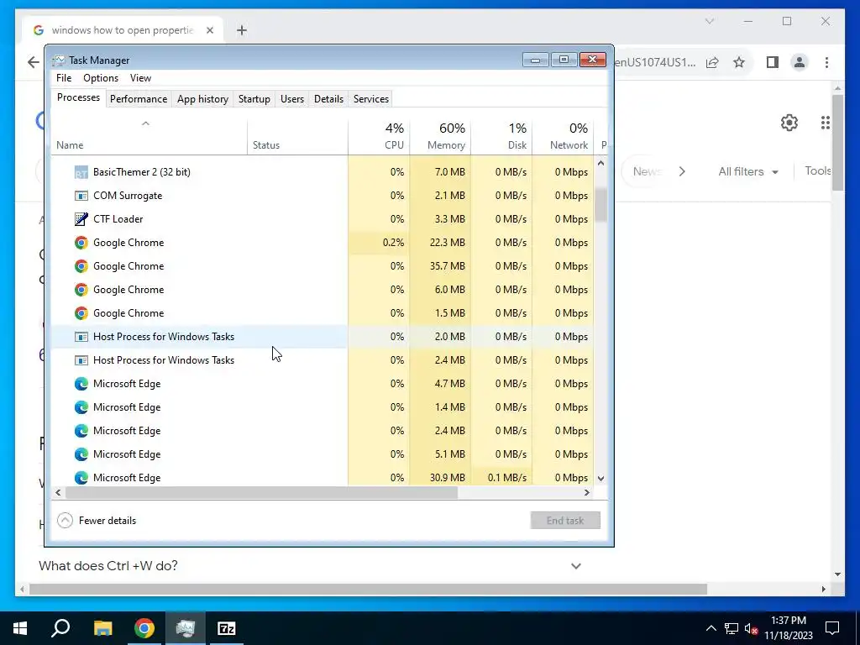
Task: Click the next arrow beside News filter
Action: coord(682,171)
